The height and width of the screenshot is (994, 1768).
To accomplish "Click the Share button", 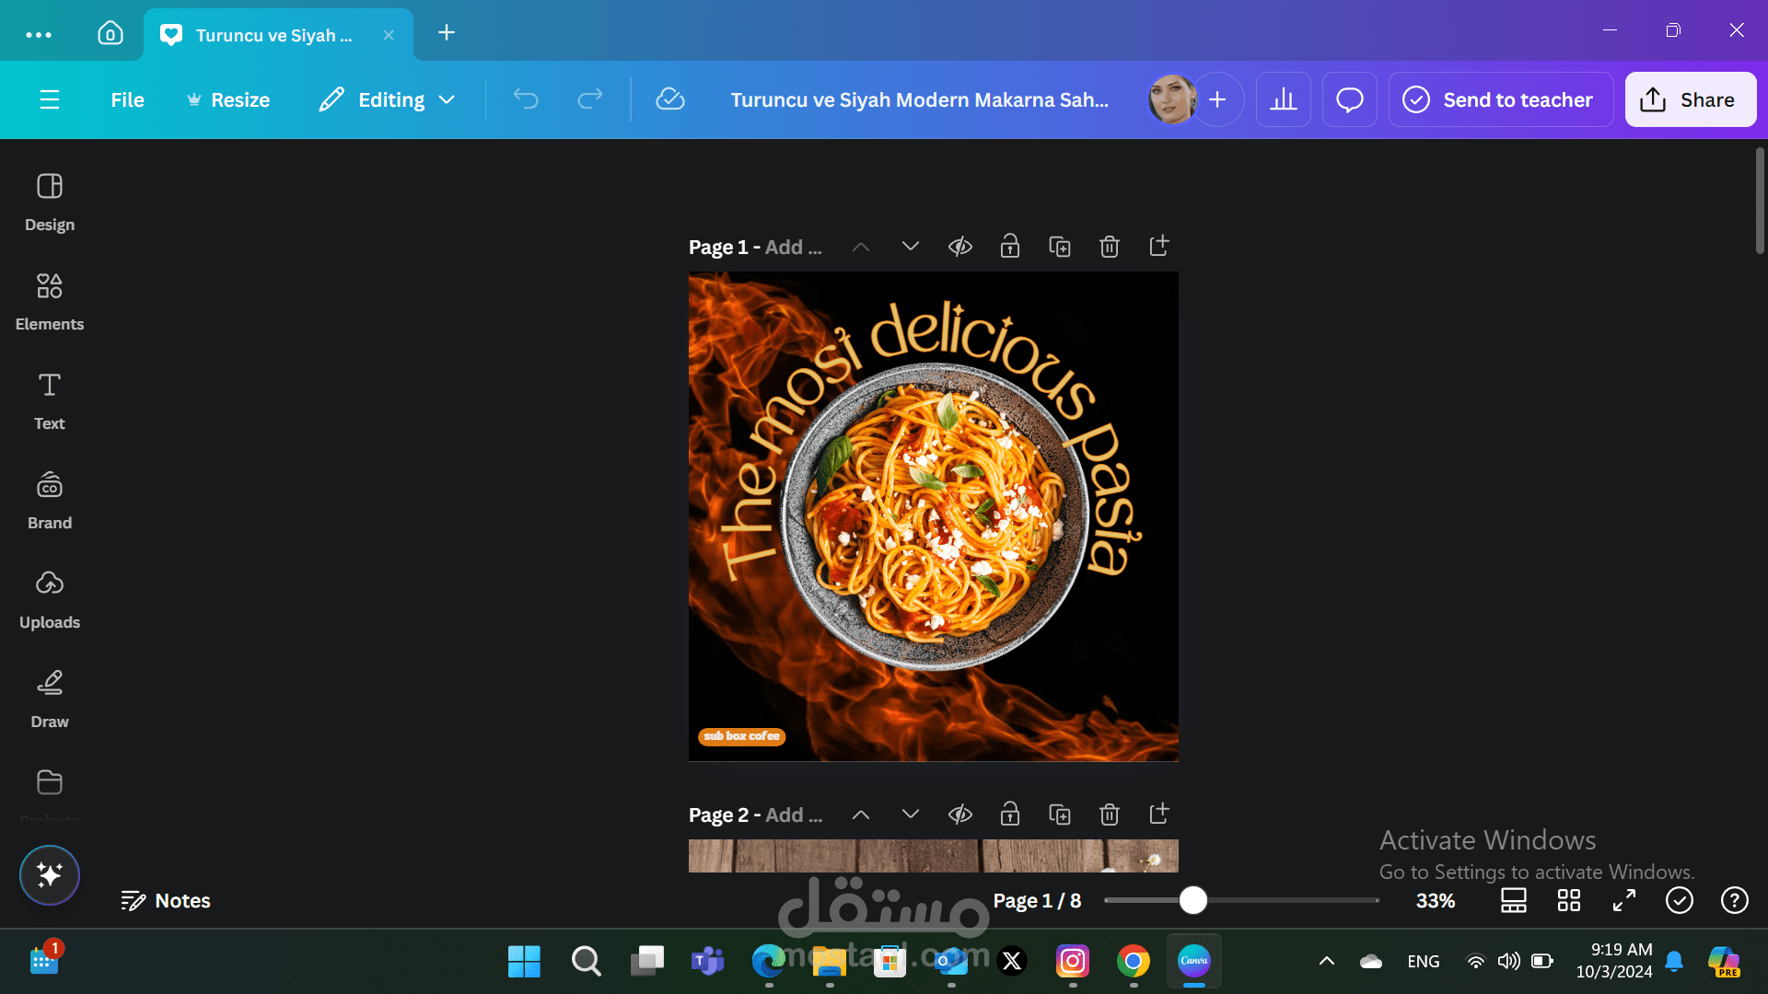I will [1690, 99].
